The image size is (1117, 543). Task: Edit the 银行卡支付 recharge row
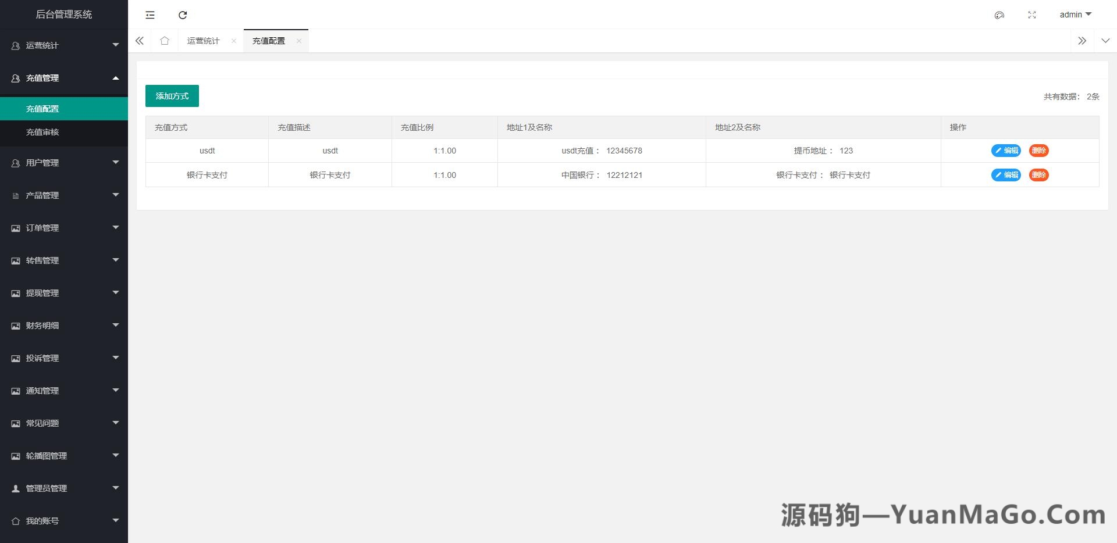point(1006,175)
